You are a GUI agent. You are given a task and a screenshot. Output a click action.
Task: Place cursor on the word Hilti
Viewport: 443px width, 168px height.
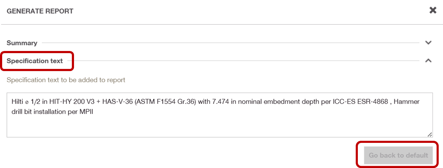(18, 102)
